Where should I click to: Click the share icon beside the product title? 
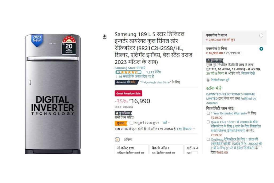(x=105, y=37)
